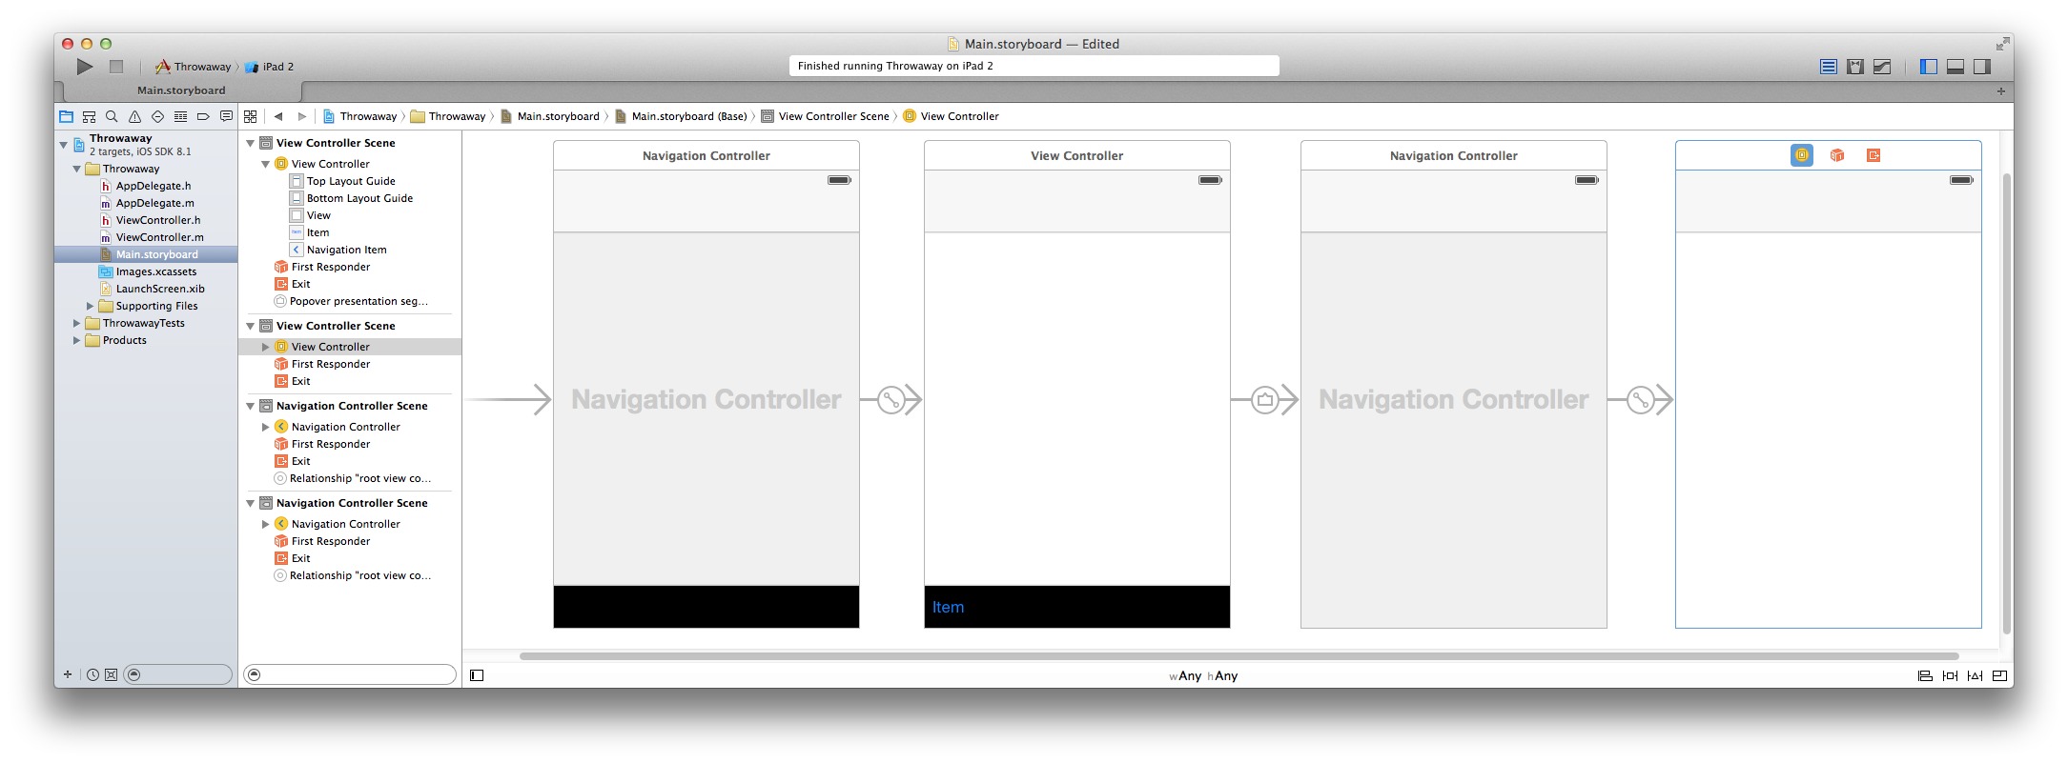Click the Throwaway project jump bar segment
Viewport: 2068px width, 763px height.
point(360,116)
